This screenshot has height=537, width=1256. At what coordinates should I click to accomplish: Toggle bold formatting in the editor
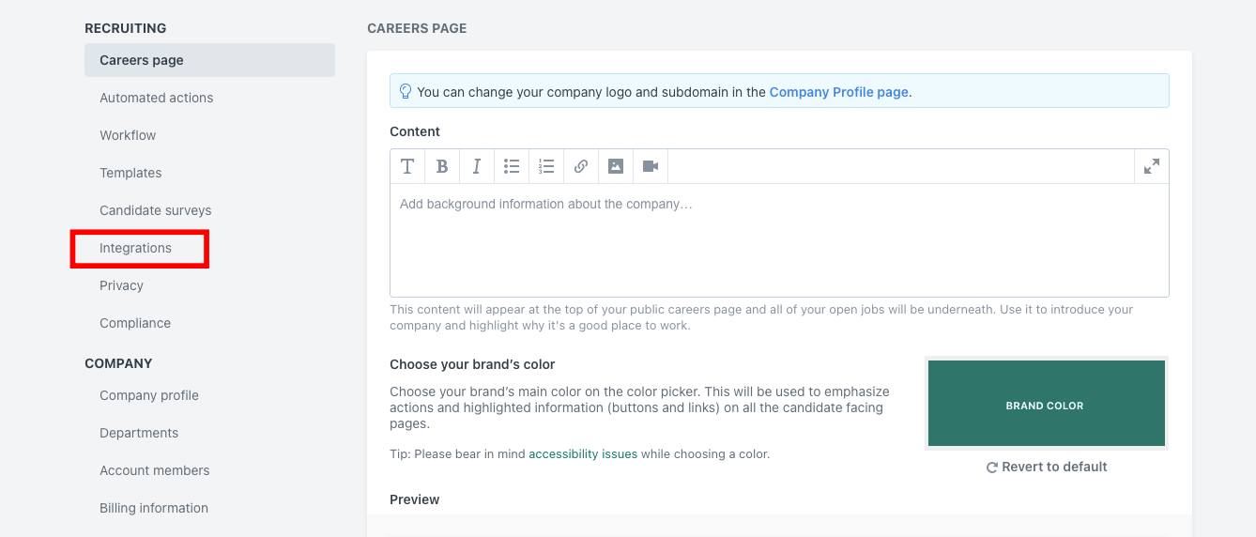coord(442,166)
